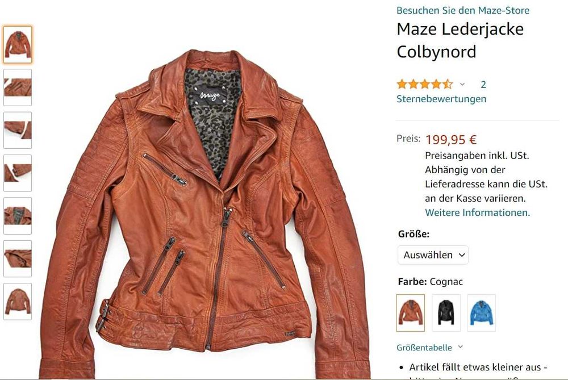This screenshot has width=568, height=380.
Task: Expand the rating breakdown chevron beside stars
Action: pos(462,85)
